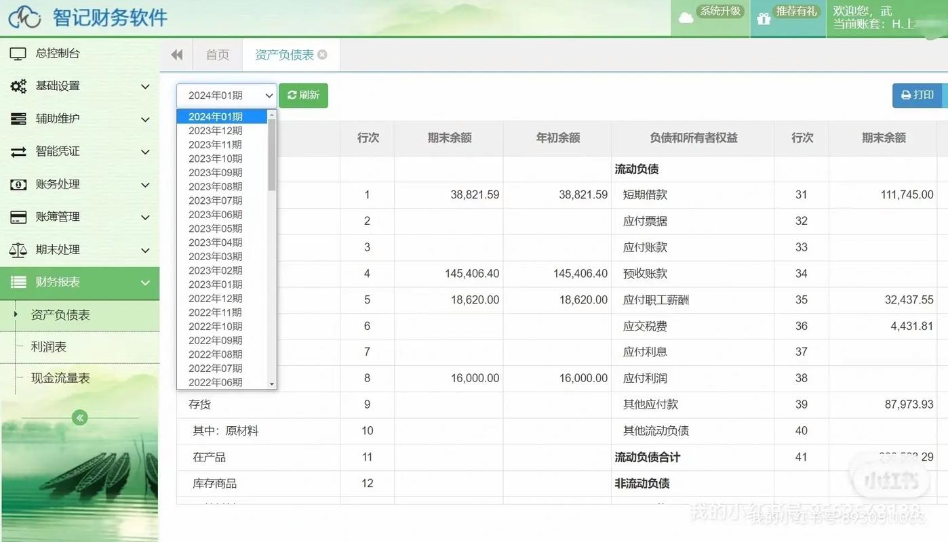Viewport: 948px width, 542px height.
Task: Click 库存商品 row label
Action: coord(215,484)
